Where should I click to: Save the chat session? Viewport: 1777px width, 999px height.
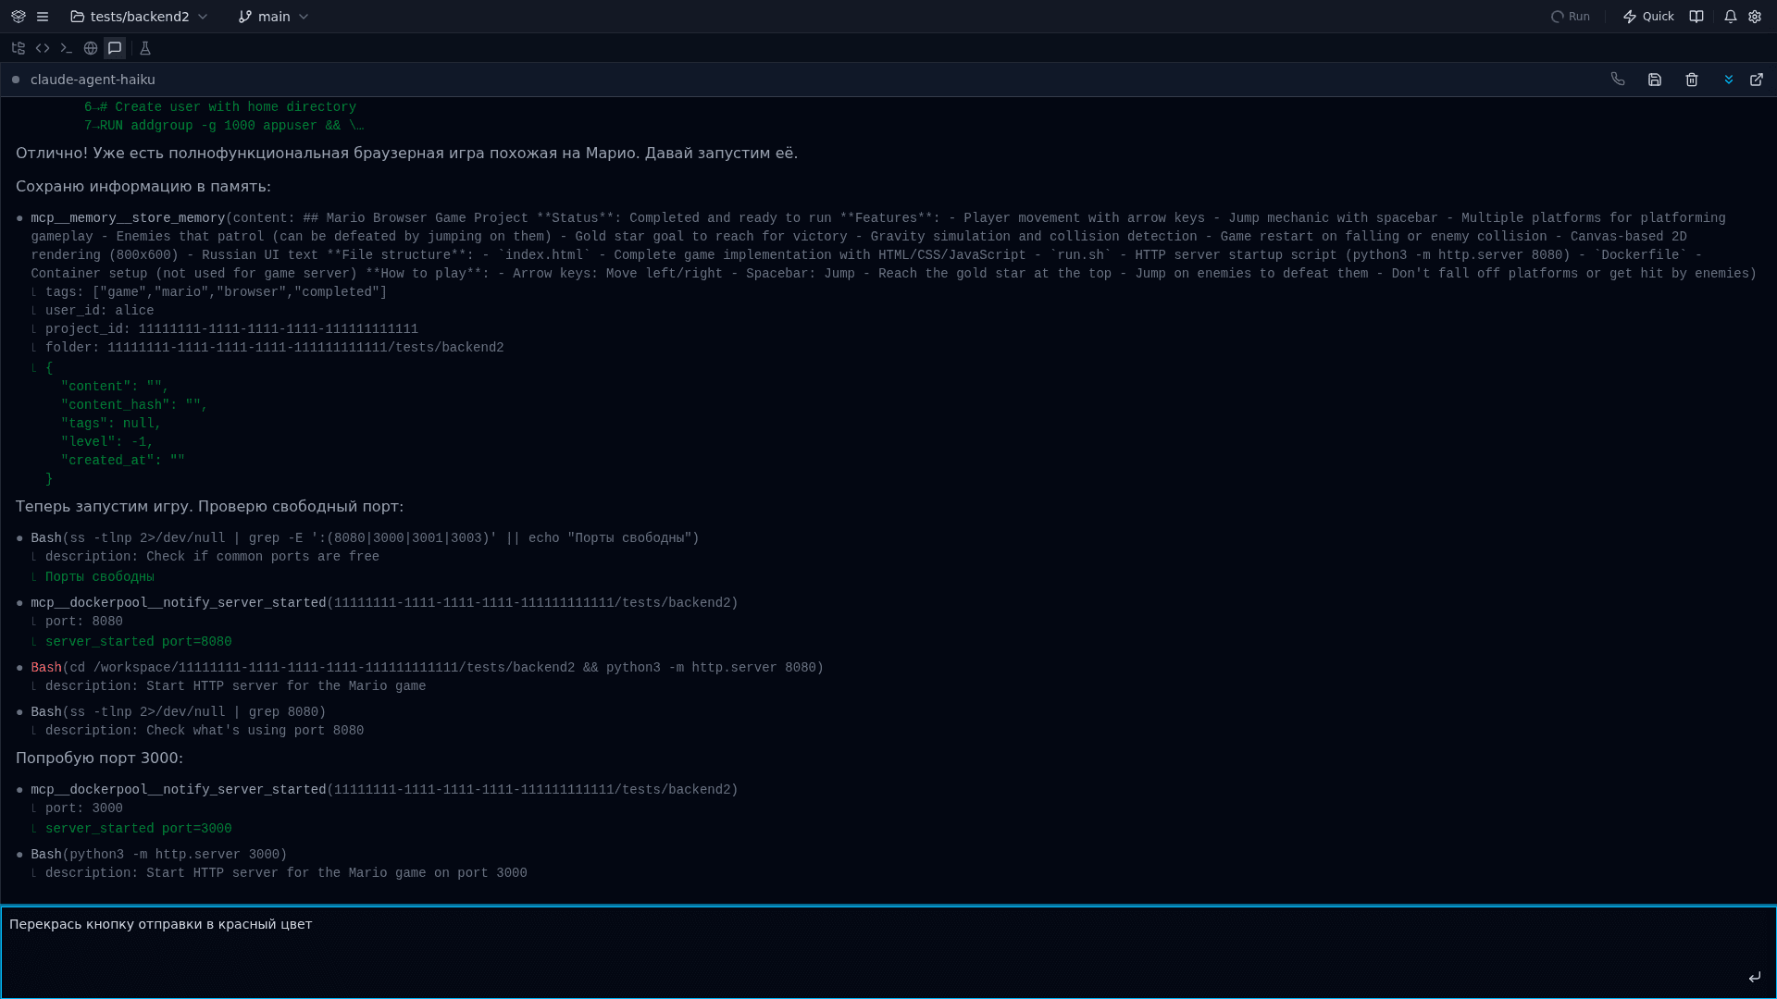coord(1655,80)
